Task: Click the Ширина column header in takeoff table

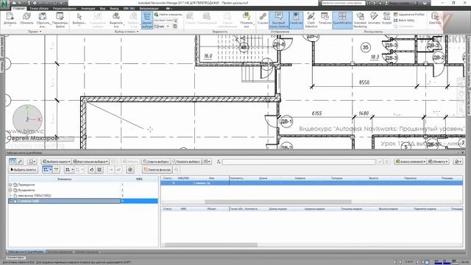Action: [x=300, y=178]
